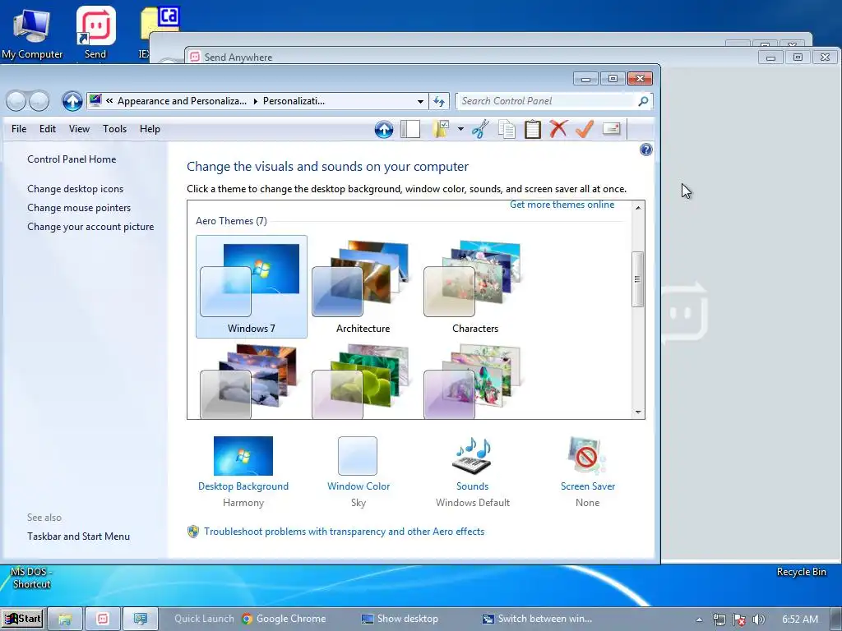
Task: Click the volume speaker tray icon
Action: 759,619
